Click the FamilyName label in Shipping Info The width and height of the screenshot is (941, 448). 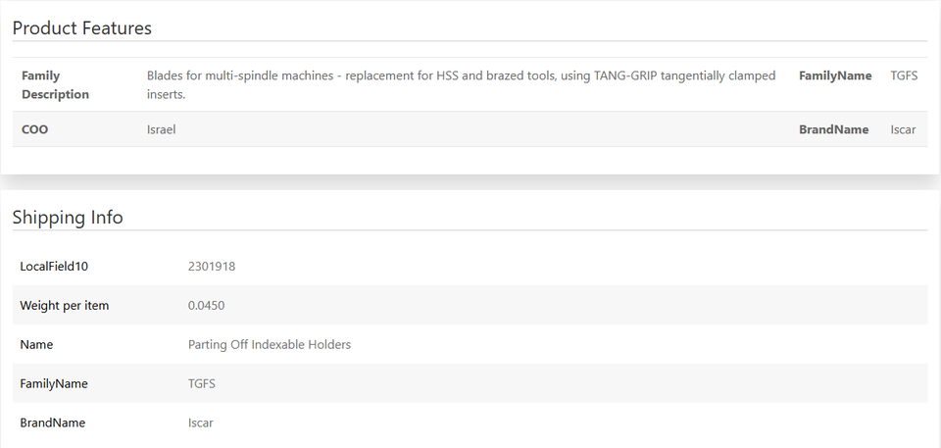coord(53,383)
